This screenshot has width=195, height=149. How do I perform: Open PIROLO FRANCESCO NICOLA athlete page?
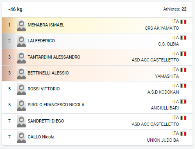tap(56, 105)
